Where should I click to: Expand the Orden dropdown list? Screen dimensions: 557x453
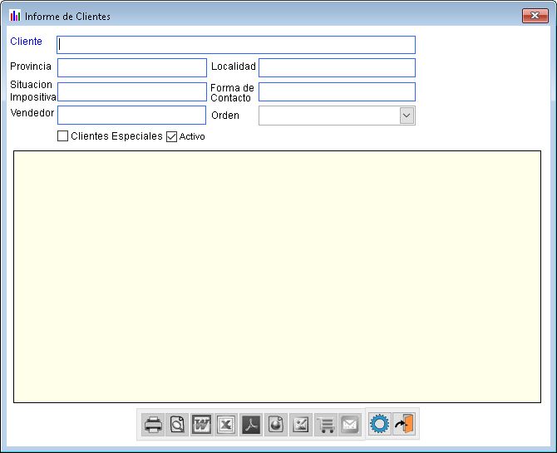[x=406, y=116]
